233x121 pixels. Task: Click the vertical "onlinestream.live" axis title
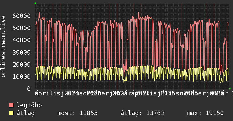point(3,51)
